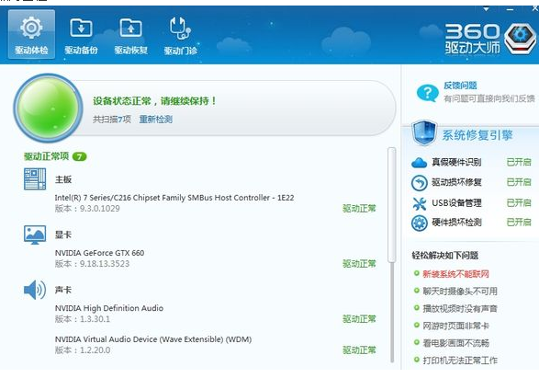539x378 pixels.
Task: Open 播放视频时没有声音 help link
Action: click(460, 309)
